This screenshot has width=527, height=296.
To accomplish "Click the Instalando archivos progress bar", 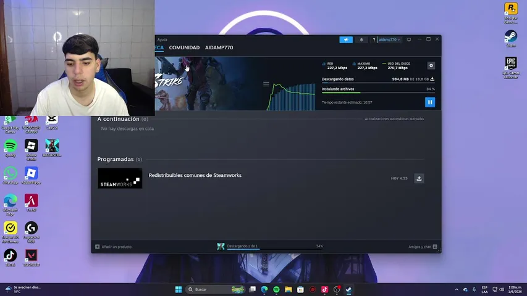I will [x=378, y=92].
